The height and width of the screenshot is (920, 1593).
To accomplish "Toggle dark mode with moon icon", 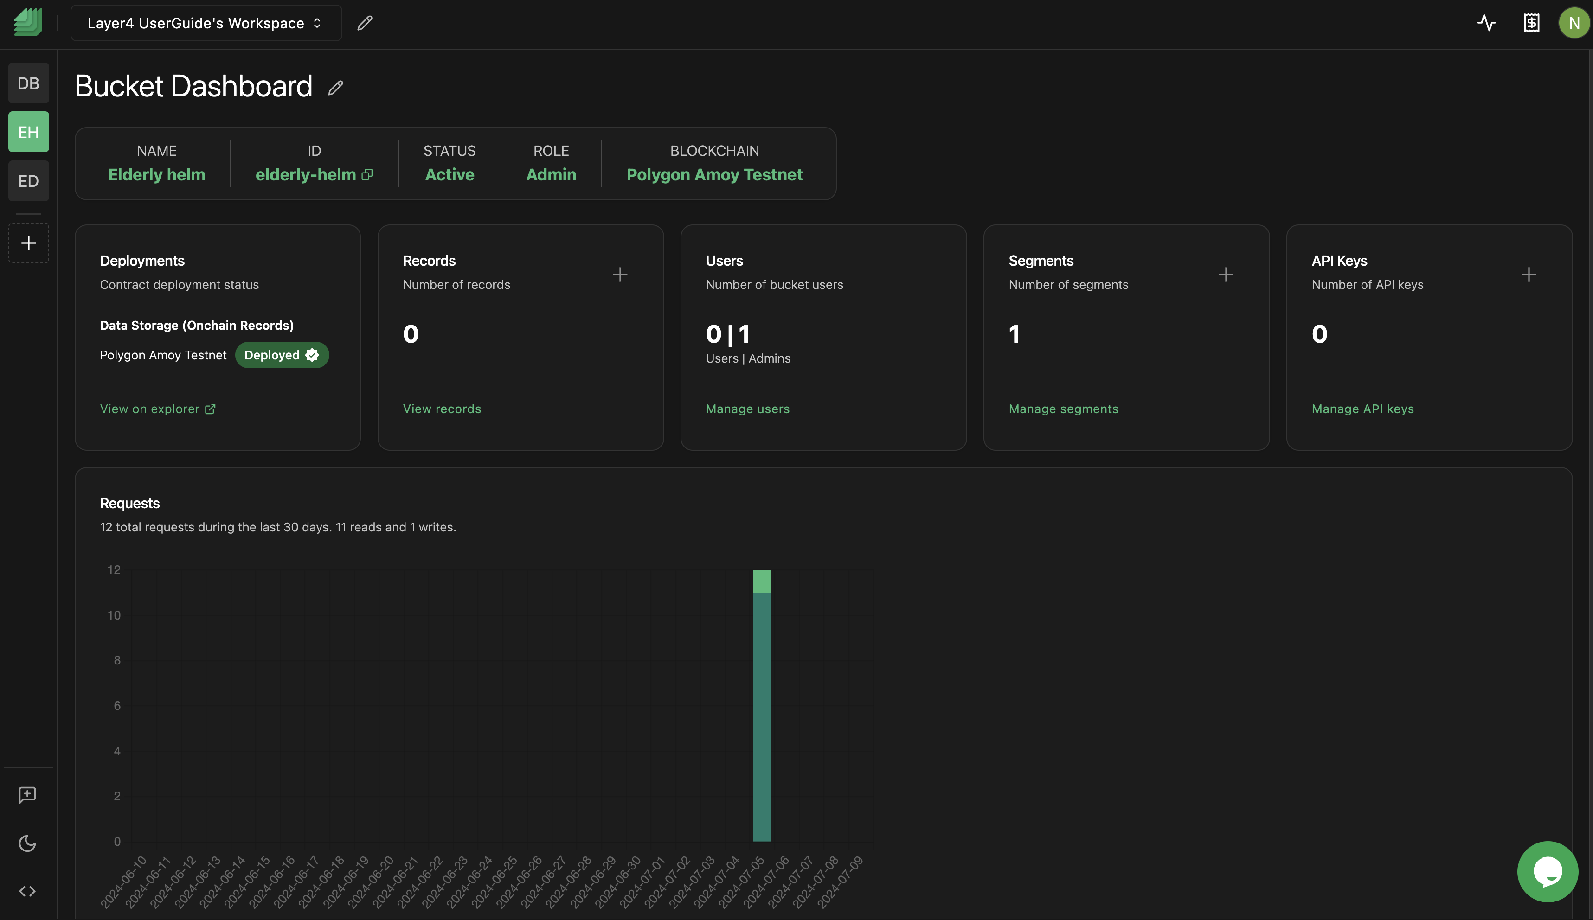I will [27, 843].
